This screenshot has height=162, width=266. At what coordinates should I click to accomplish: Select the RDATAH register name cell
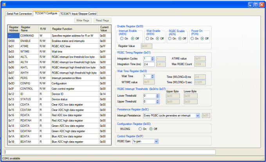pyautogui.click(x=29, y=121)
